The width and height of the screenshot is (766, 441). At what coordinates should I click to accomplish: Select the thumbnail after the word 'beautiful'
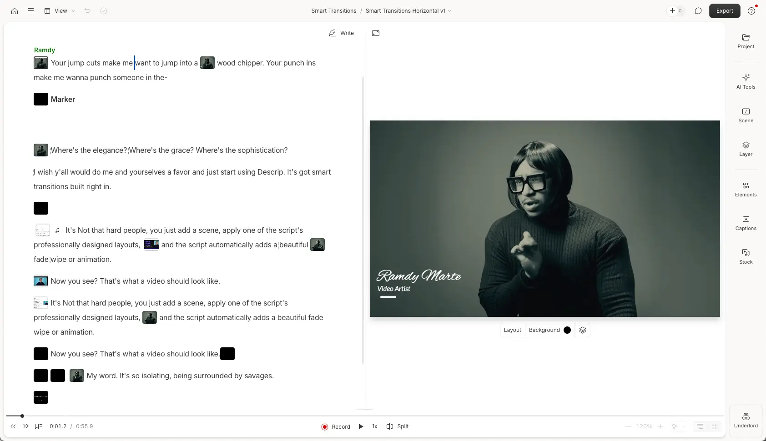[317, 245]
